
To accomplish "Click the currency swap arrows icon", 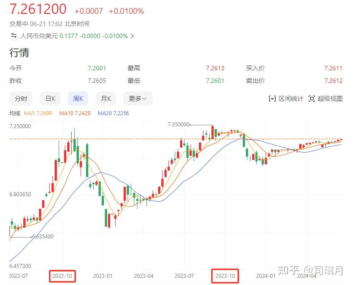I will pyautogui.click(x=14, y=35).
